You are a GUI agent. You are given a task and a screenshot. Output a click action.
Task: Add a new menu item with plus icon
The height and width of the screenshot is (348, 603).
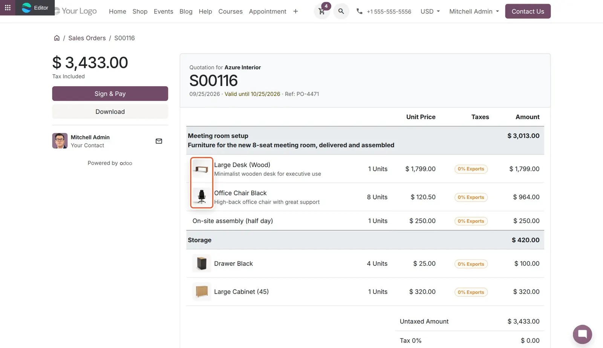click(x=295, y=11)
